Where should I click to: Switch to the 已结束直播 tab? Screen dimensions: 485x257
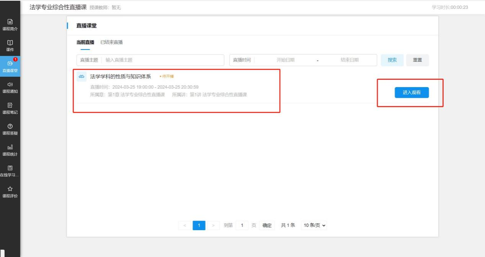[111, 42]
